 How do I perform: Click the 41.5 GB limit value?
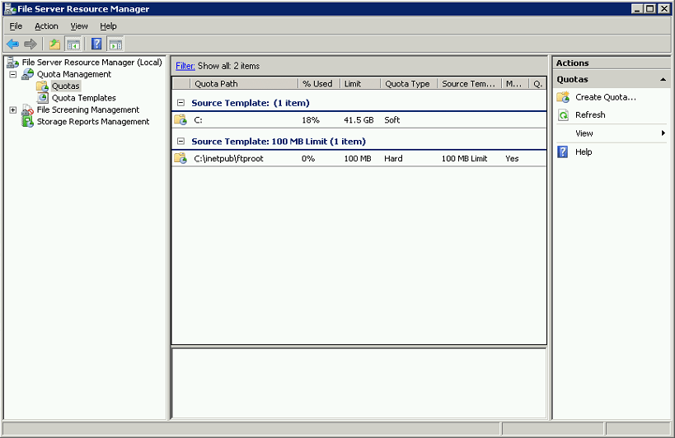coord(359,120)
